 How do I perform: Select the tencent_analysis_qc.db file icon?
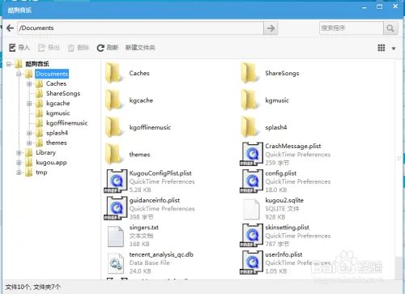[x=116, y=263]
